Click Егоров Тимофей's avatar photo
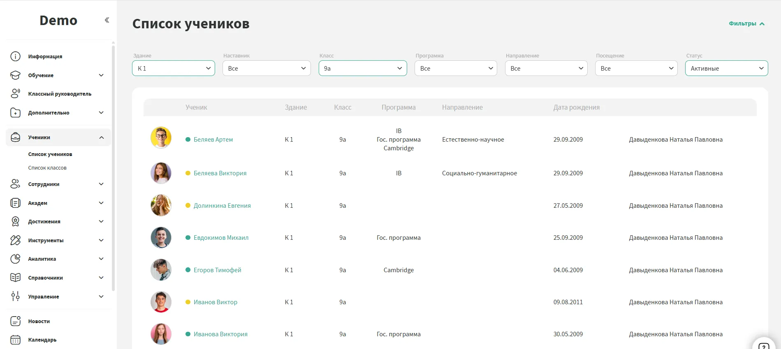 click(x=161, y=270)
